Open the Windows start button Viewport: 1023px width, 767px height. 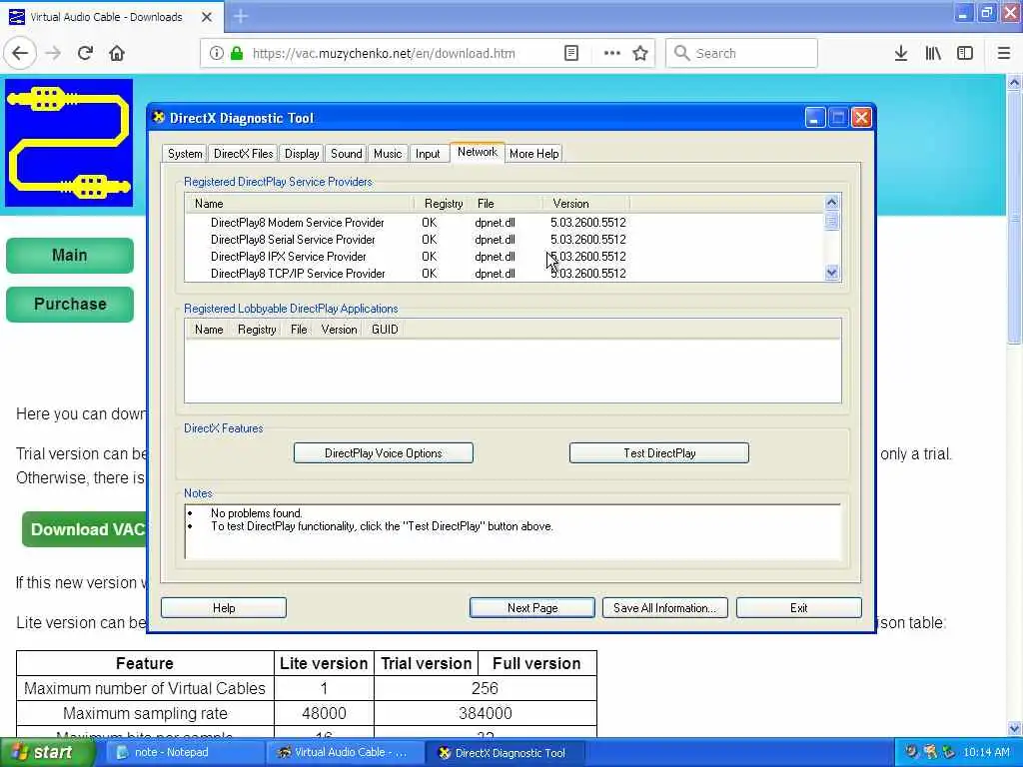click(46, 753)
